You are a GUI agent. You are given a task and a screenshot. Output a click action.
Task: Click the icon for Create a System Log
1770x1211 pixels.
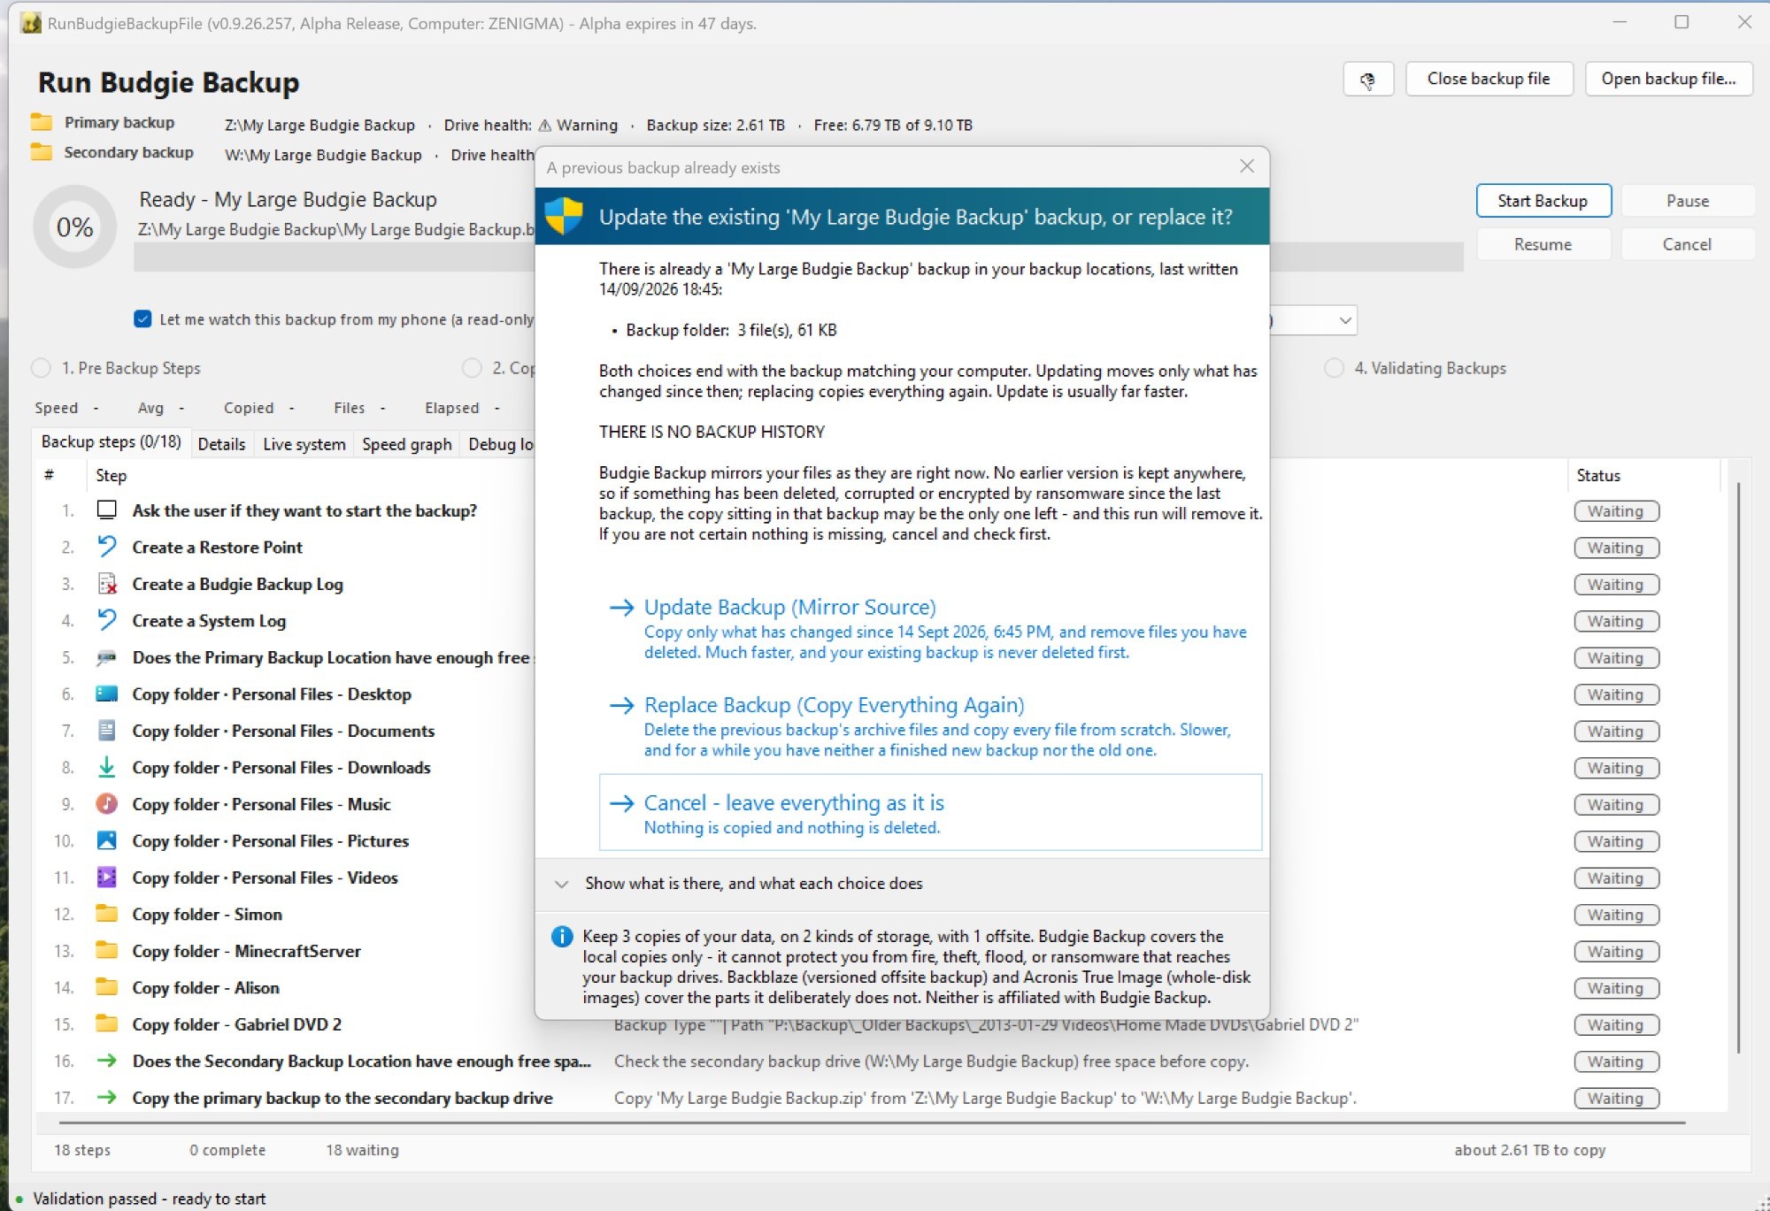[107, 620]
